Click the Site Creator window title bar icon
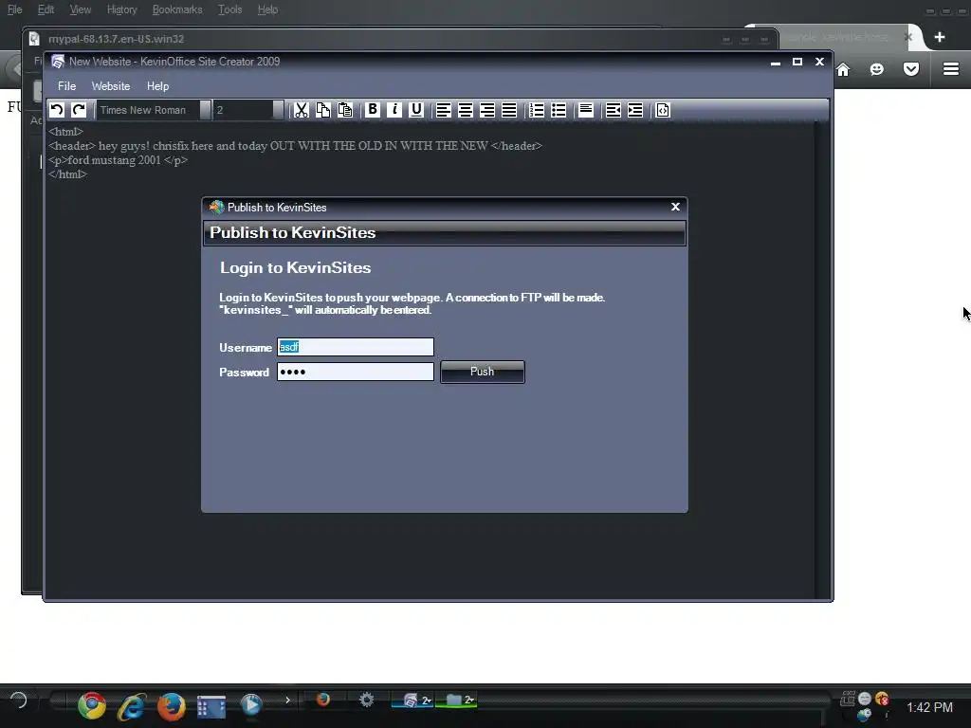Image resolution: width=971 pixels, height=728 pixels. (x=58, y=62)
